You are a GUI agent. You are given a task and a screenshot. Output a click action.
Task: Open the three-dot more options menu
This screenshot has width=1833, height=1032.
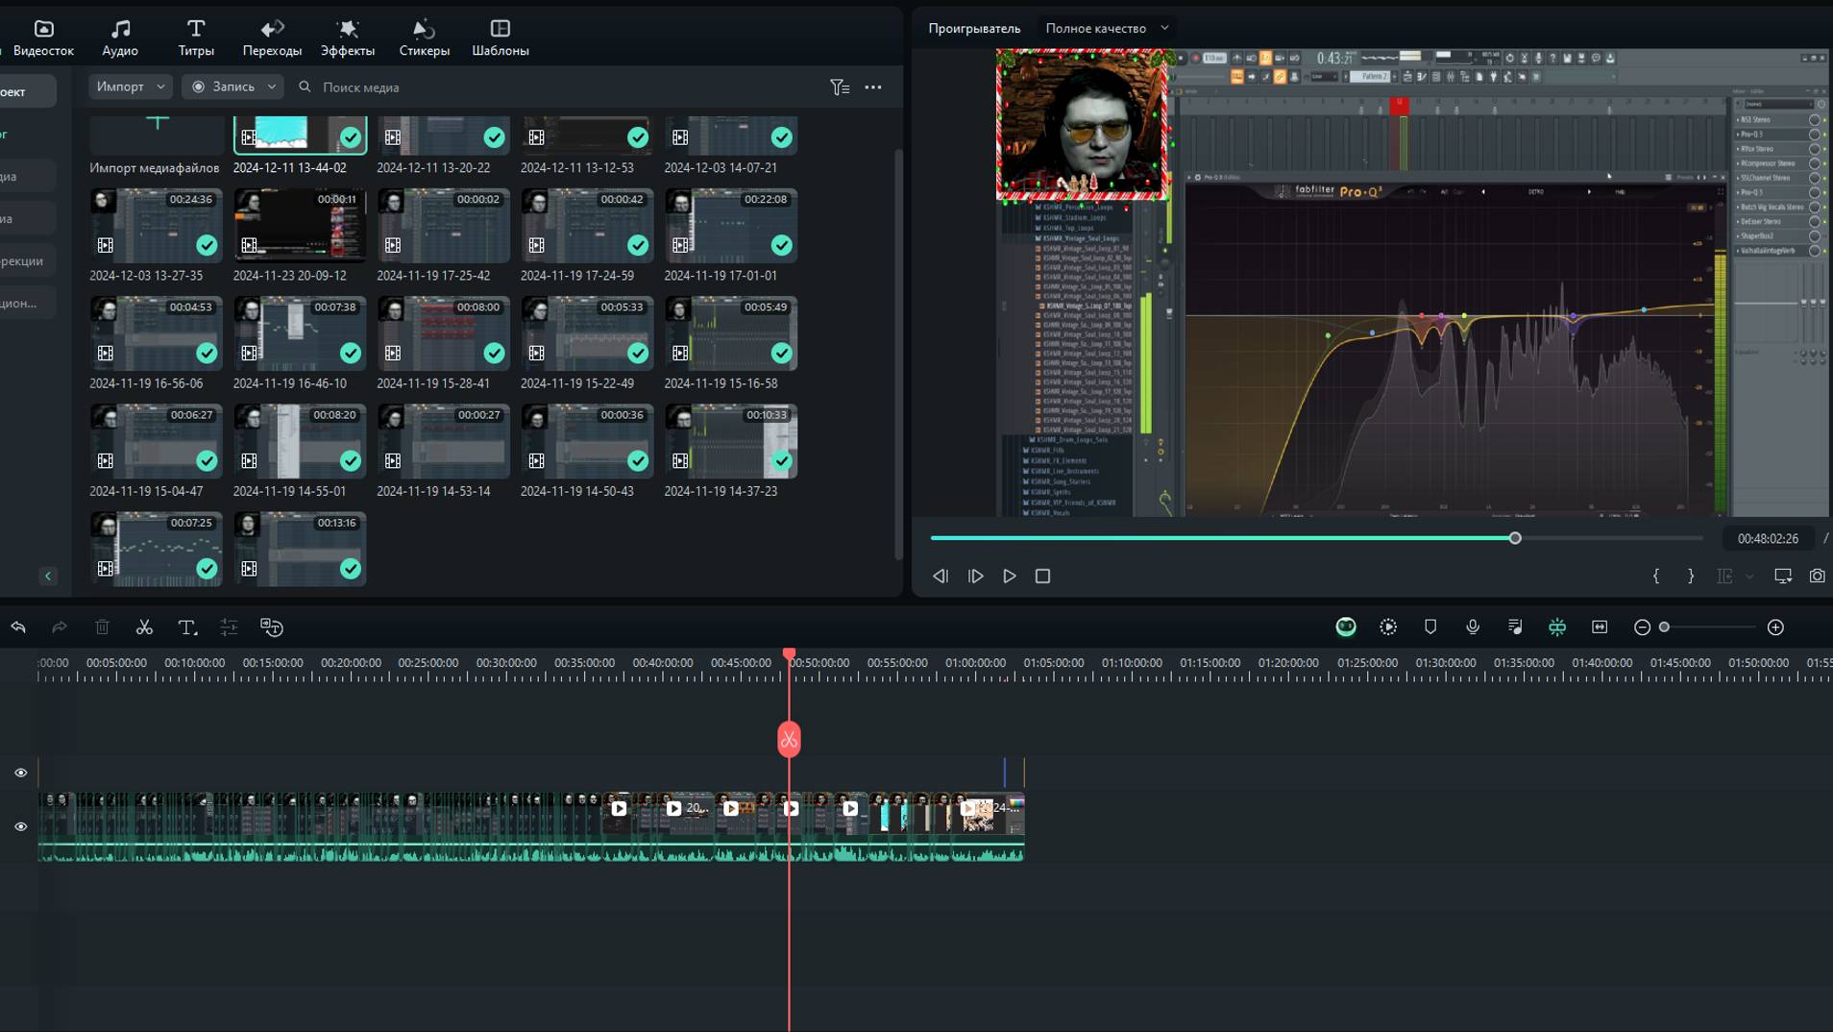point(873,87)
